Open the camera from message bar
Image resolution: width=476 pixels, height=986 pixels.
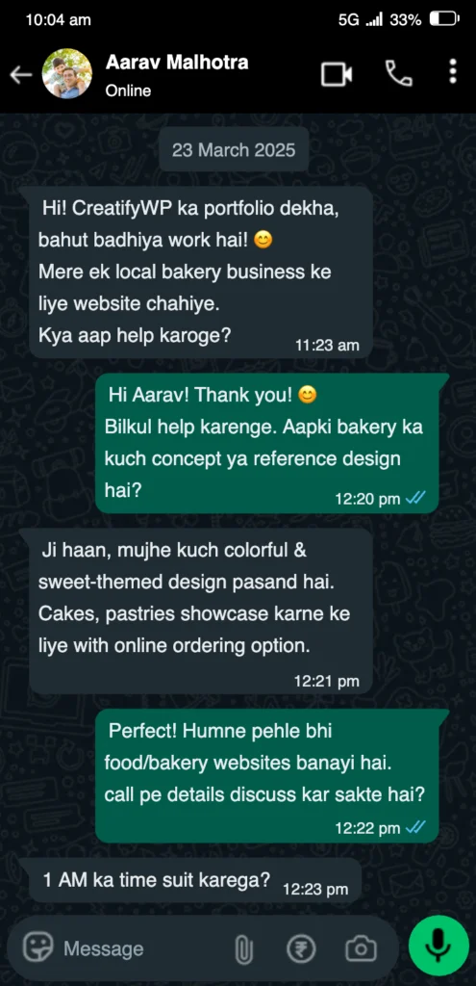pyautogui.click(x=361, y=948)
